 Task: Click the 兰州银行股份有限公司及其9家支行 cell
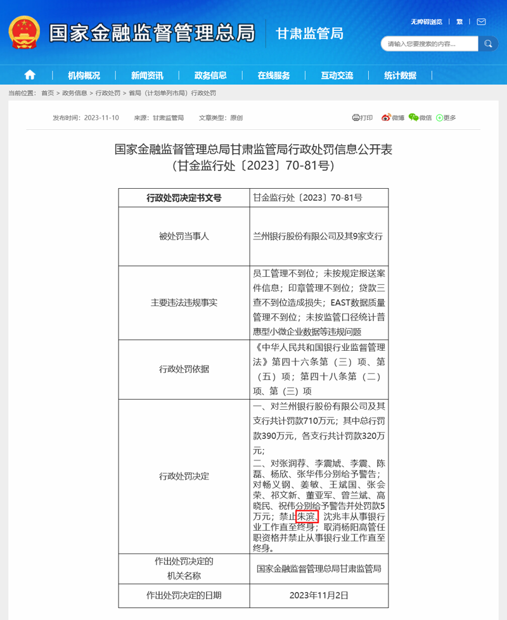tap(319, 236)
